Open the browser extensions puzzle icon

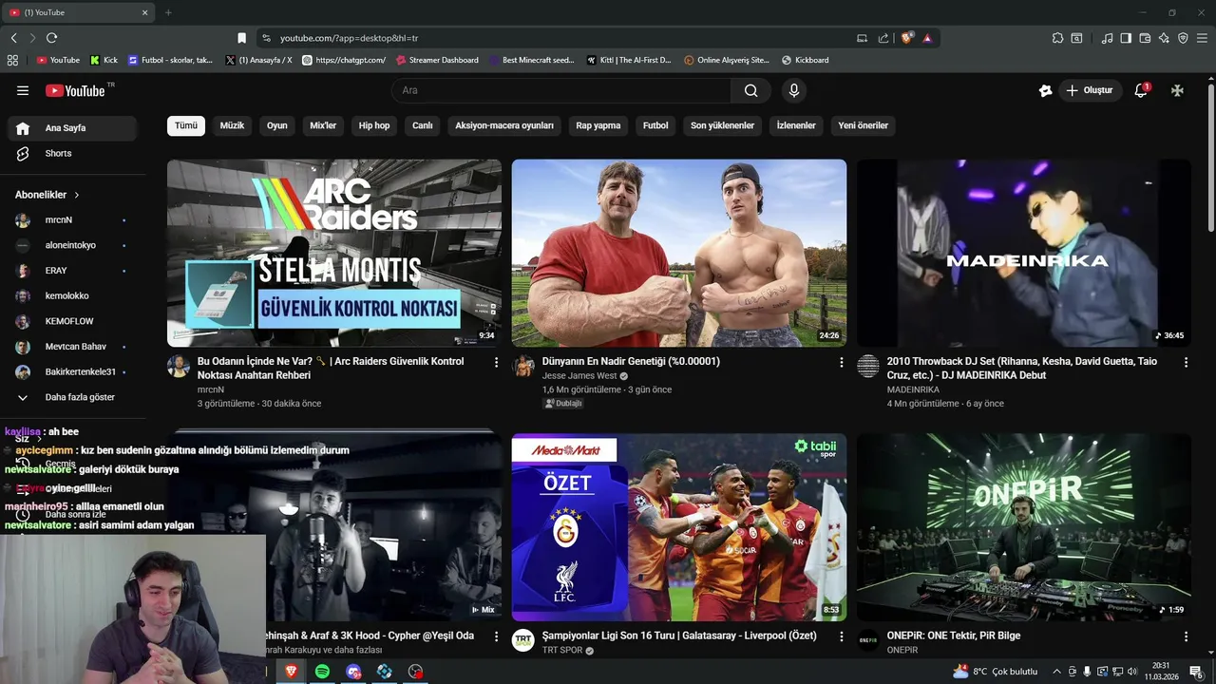pyautogui.click(x=1057, y=38)
